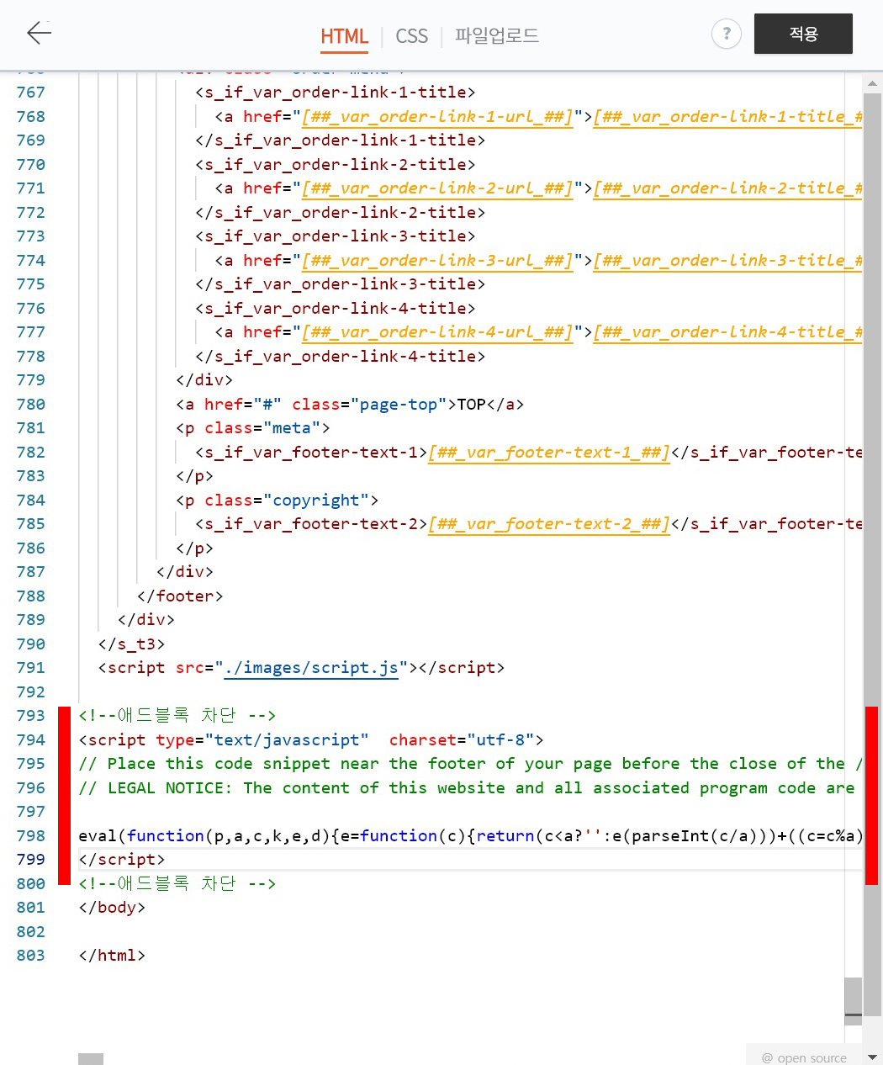Click the charset "utf-8" value

coord(500,740)
